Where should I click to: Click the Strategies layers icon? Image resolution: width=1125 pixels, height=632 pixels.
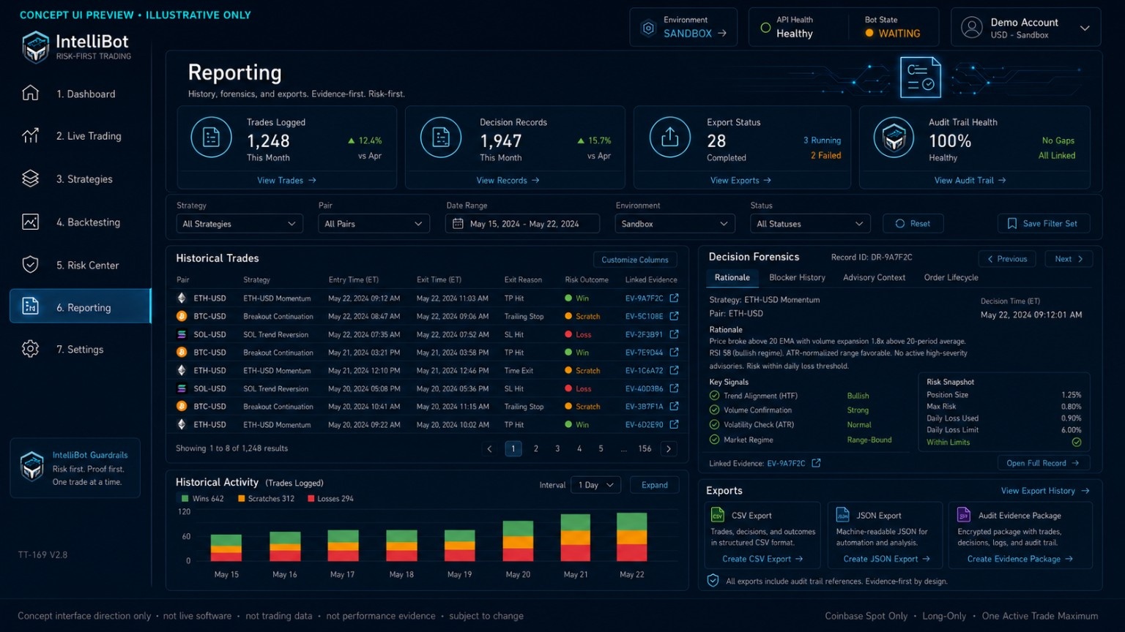point(30,178)
